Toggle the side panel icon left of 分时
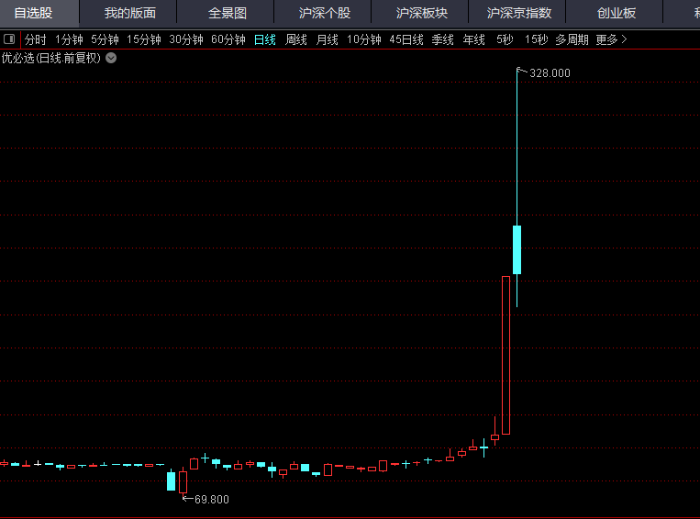This screenshot has height=519, width=700. [x=9, y=39]
